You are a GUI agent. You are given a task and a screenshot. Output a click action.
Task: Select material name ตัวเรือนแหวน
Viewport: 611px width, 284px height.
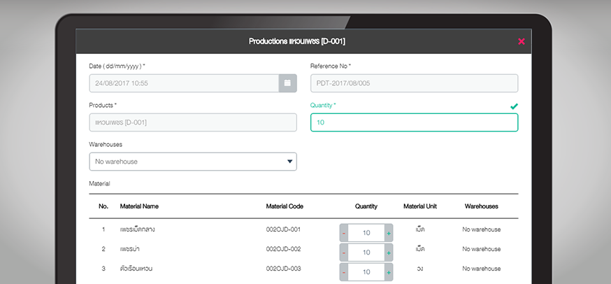(136, 269)
